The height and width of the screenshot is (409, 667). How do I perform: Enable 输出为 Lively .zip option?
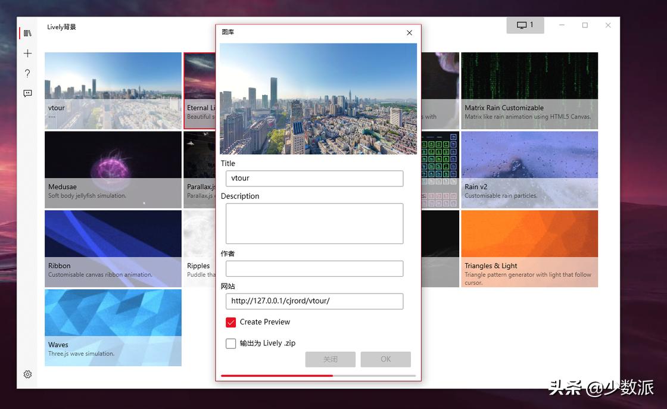pyautogui.click(x=230, y=343)
